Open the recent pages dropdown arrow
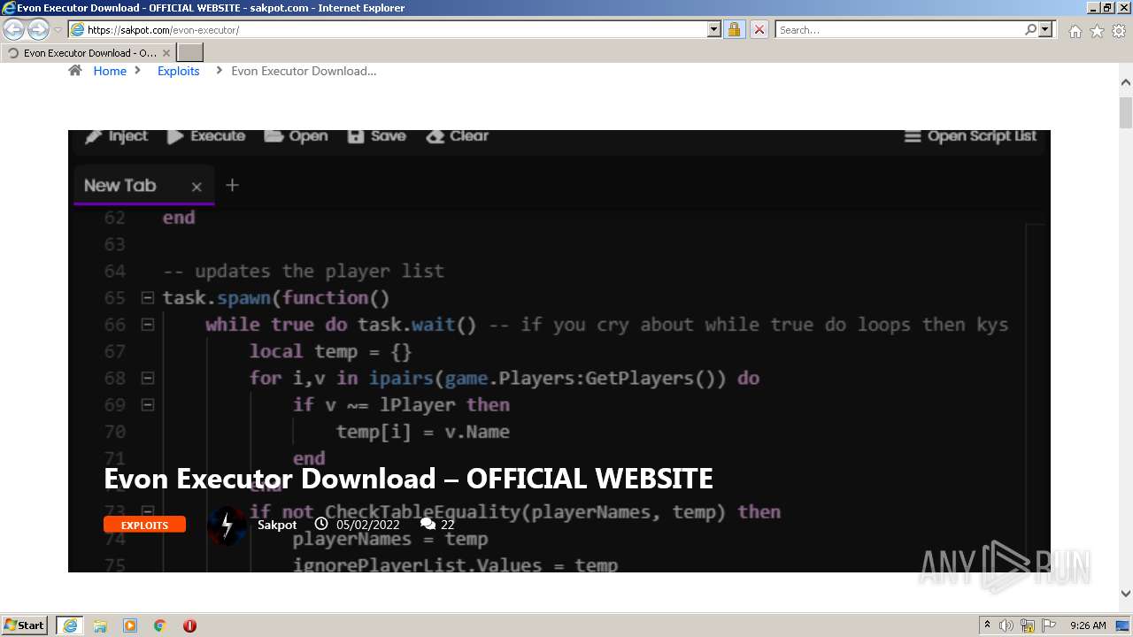Image resolution: width=1133 pixels, height=637 pixels. tap(58, 30)
